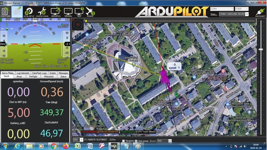This screenshot has width=267, height=150.
Task: Click the Disconnect plug icon
Action: pos(260,12)
